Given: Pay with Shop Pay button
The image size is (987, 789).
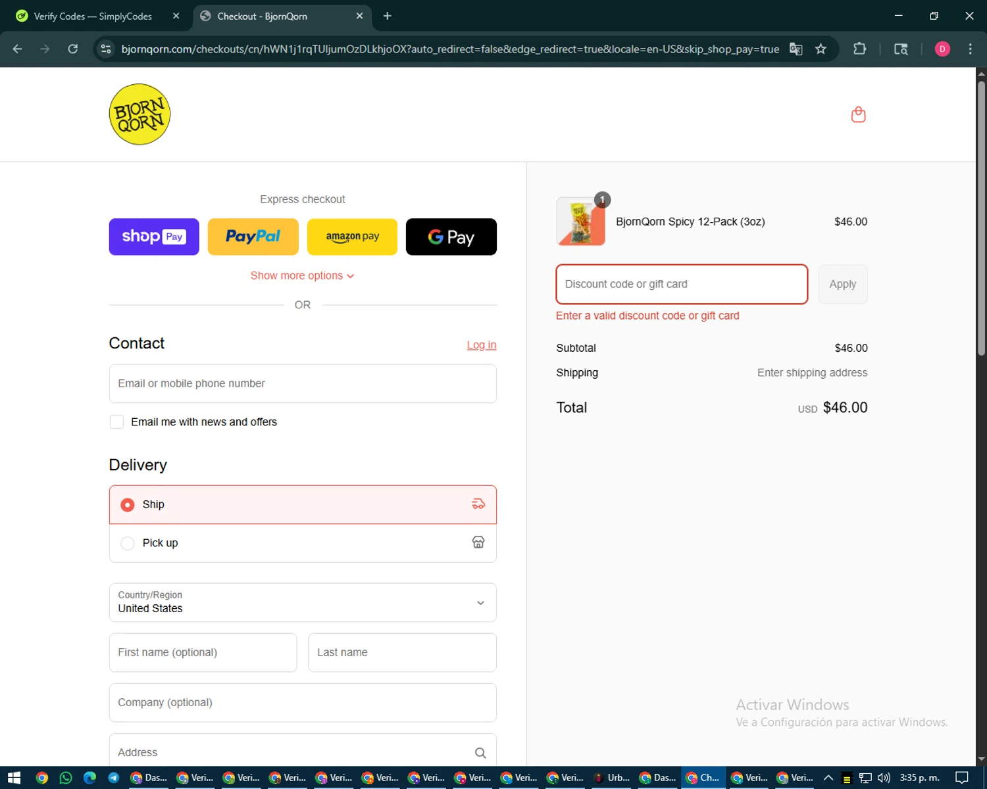Looking at the screenshot, I should (154, 237).
